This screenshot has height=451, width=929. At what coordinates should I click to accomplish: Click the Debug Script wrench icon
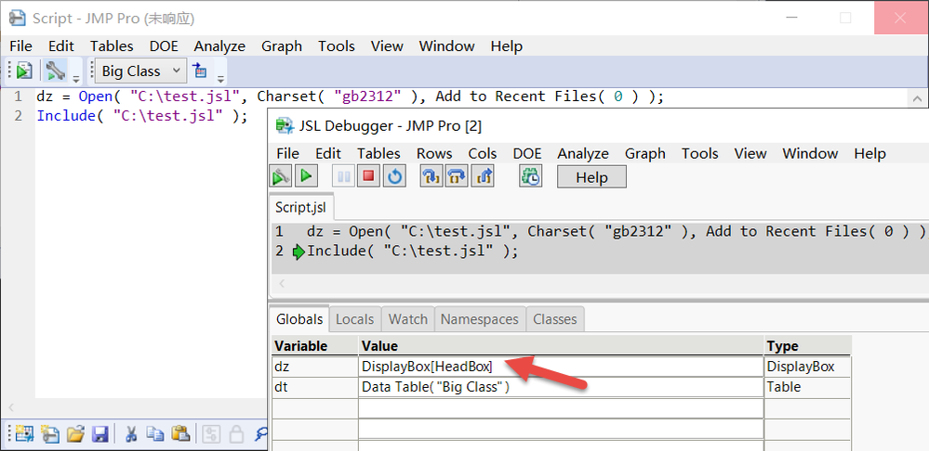coord(56,71)
